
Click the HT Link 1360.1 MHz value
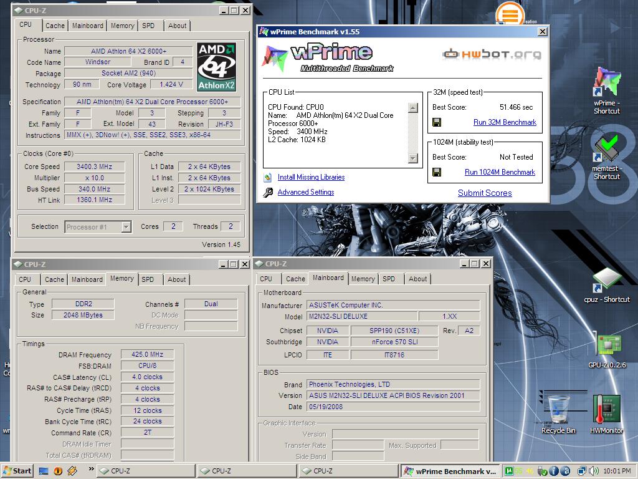pyautogui.click(x=95, y=200)
